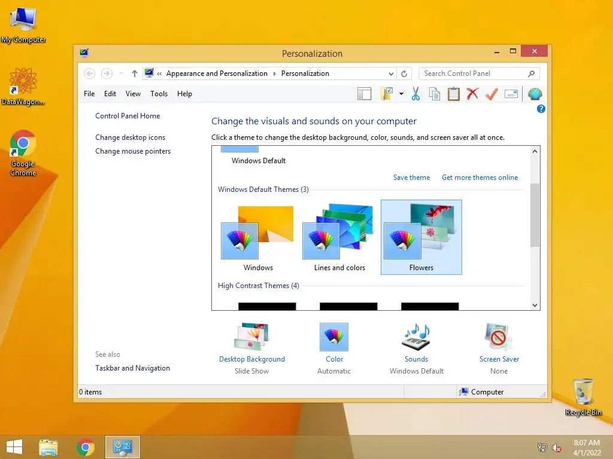The width and height of the screenshot is (613, 459).
Task: Open the blue Help question mark icon
Action: 541,109
